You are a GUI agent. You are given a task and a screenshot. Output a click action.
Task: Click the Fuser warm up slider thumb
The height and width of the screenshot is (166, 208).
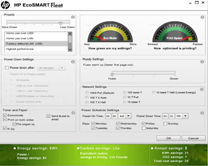click(x=112, y=75)
